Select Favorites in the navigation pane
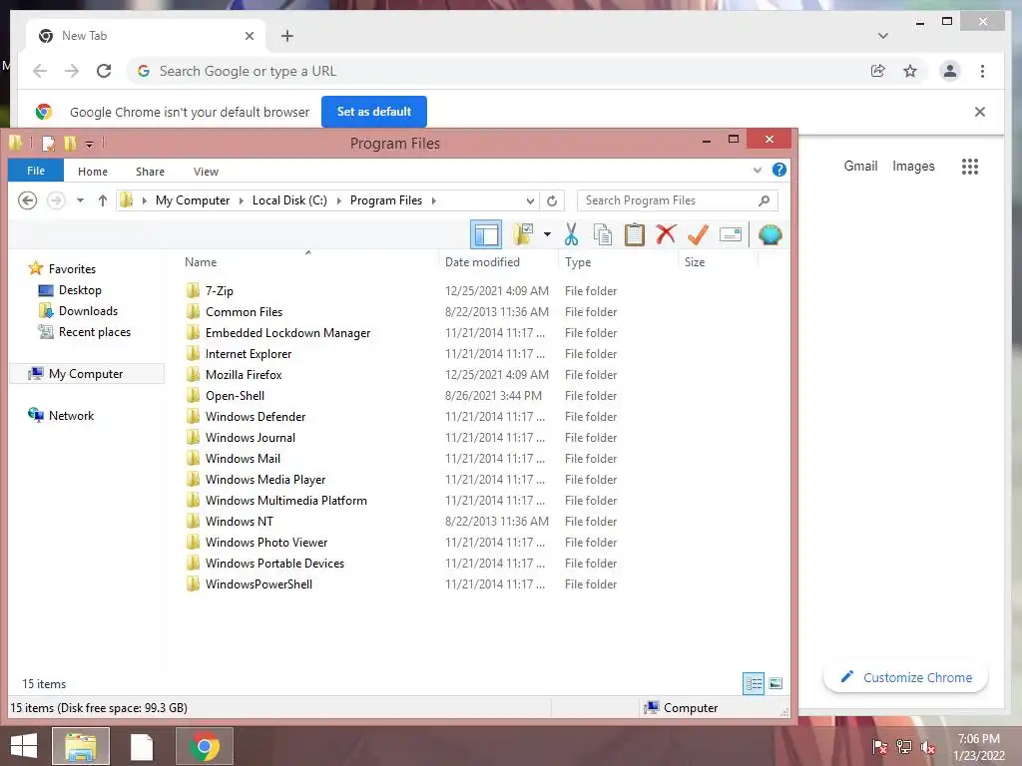 63,269
